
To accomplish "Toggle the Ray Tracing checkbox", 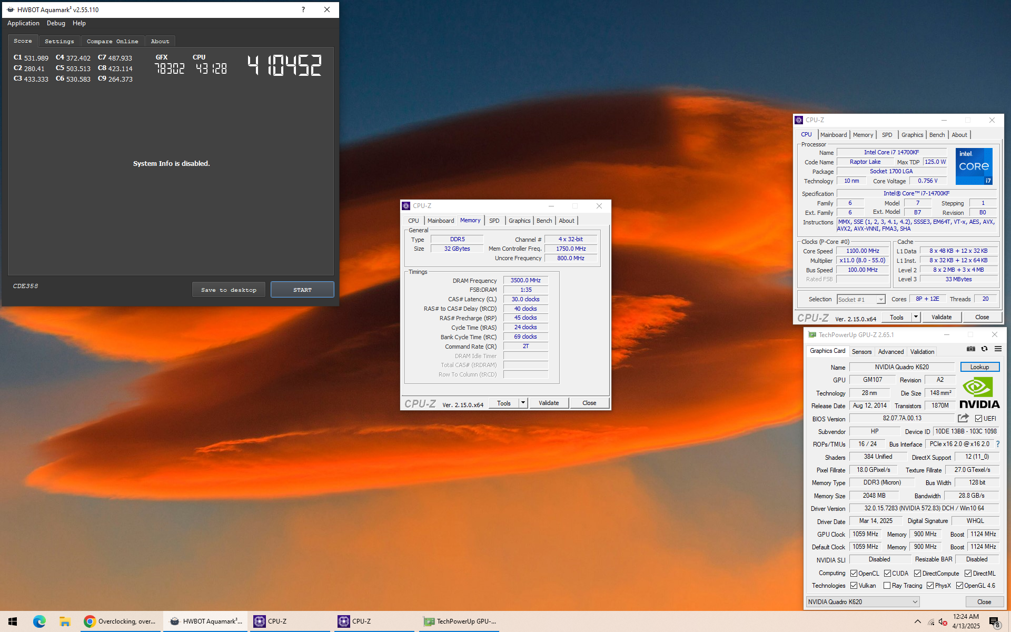I will coord(887,586).
